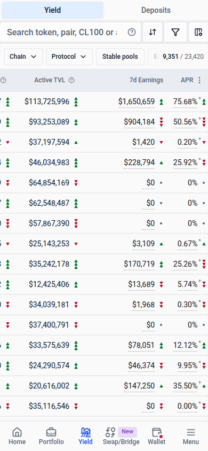Click the 9.95% APR value

tap(188, 366)
